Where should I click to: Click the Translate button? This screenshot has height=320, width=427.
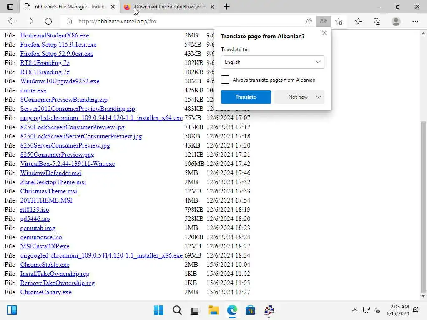pos(246,97)
